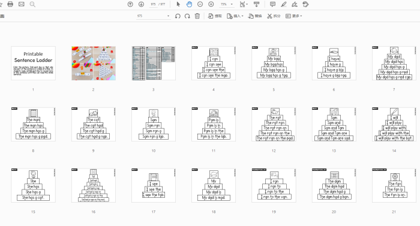Open the More options dropdown
The height and width of the screenshot is (226, 420).
click(x=294, y=16)
